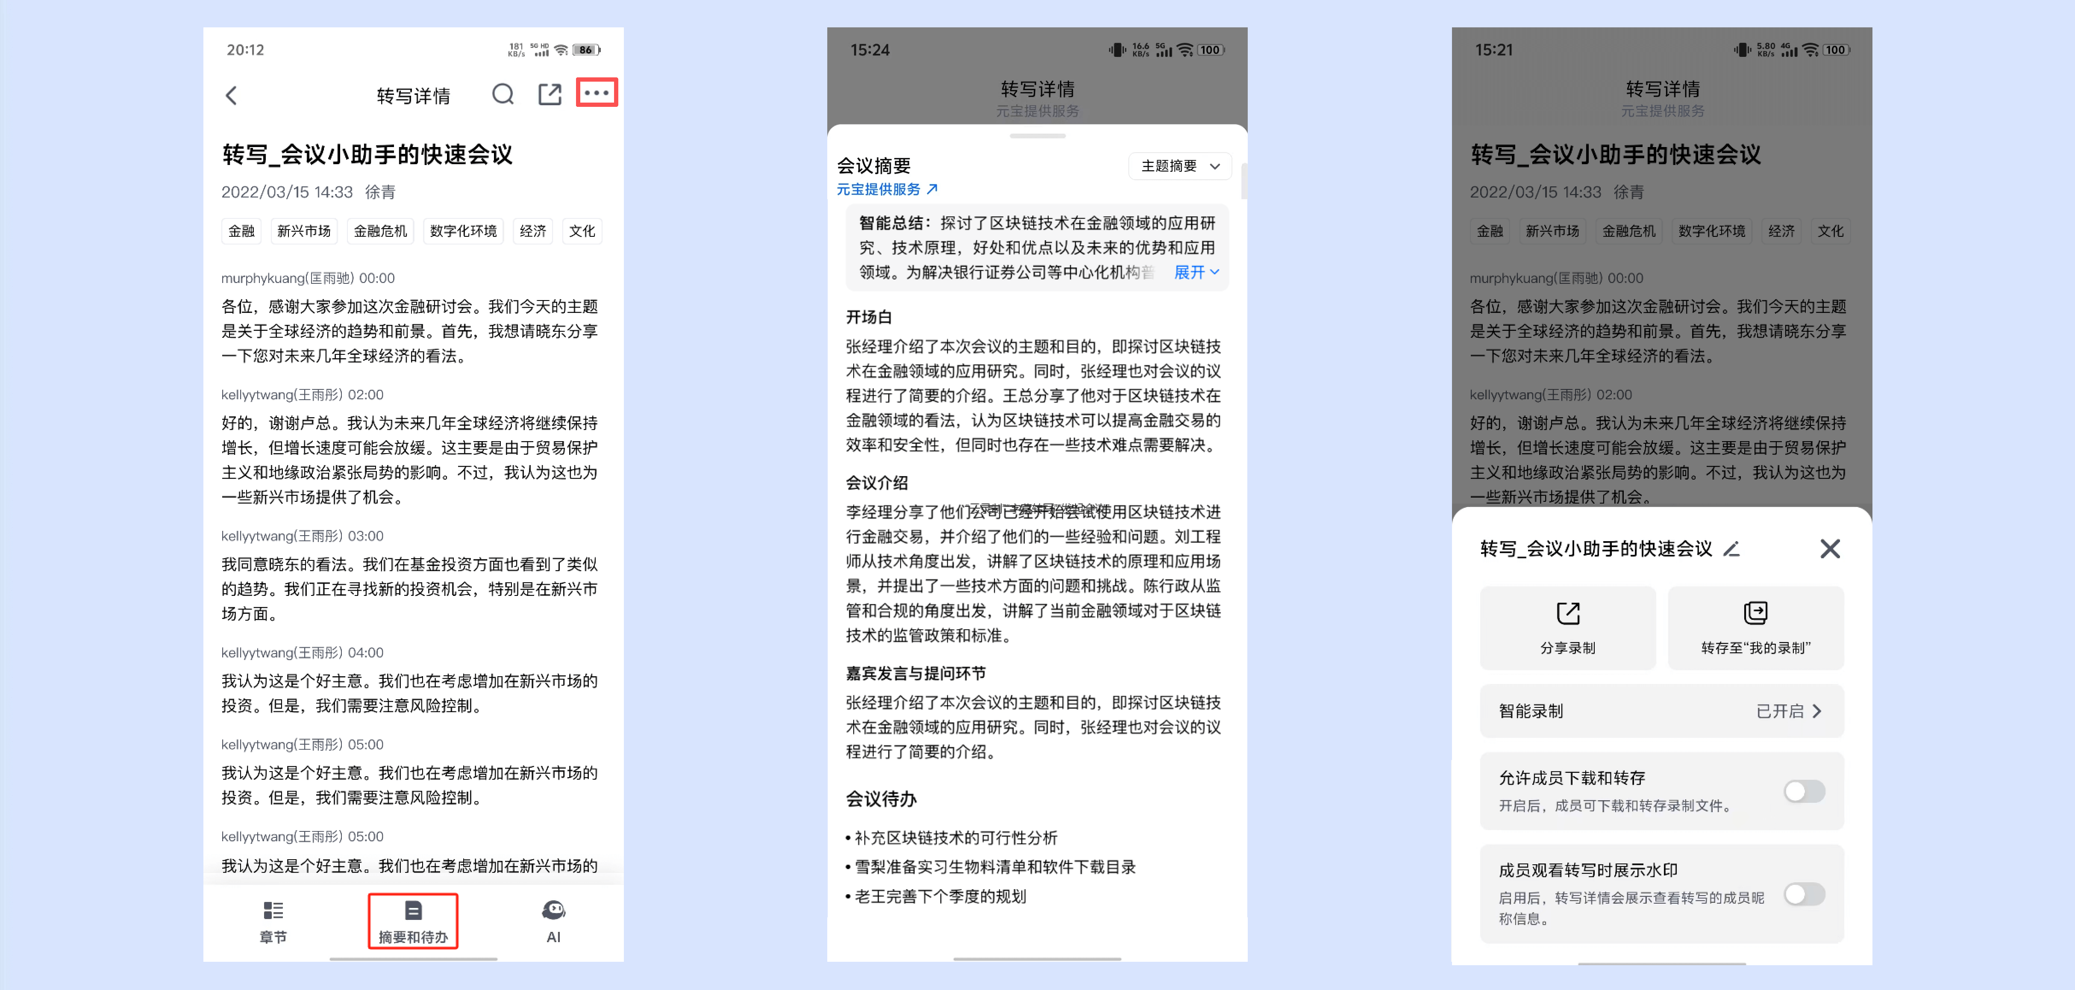Tap the back arrow on 转写详情
The height and width of the screenshot is (990, 2075).
[231, 96]
